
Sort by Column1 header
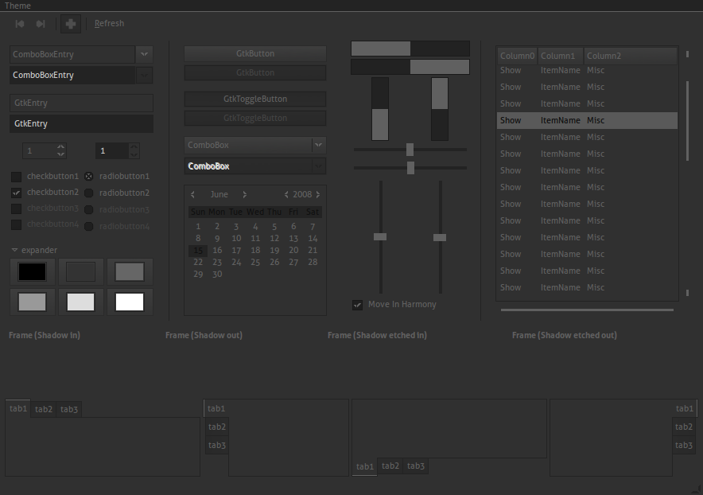[561, 56]
